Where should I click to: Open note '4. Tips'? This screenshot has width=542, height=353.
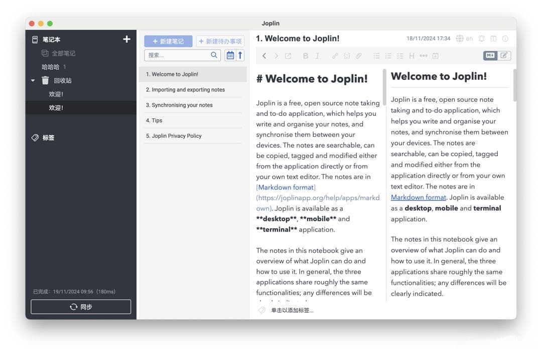[x=193, y=120]
